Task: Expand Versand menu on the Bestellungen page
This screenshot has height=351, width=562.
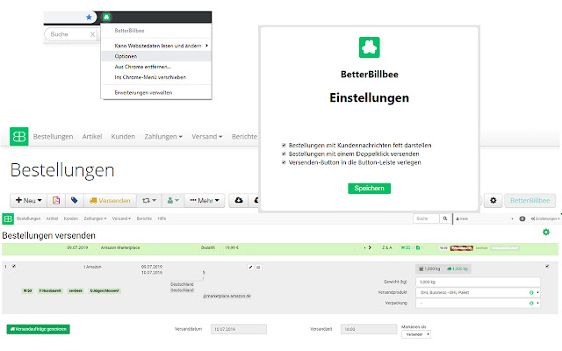Action: (x=207, y=137)
